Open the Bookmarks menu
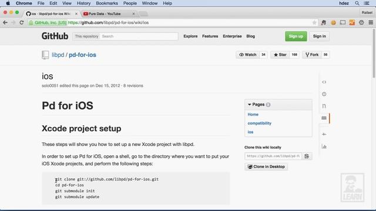 [x=107, y=3]
